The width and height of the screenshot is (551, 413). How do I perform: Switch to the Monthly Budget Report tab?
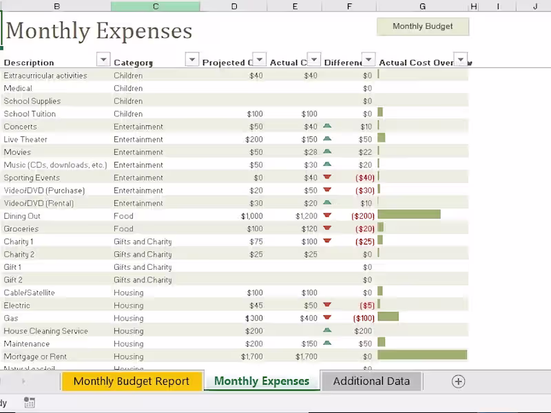pyautogui.click(x=132, y=381)
